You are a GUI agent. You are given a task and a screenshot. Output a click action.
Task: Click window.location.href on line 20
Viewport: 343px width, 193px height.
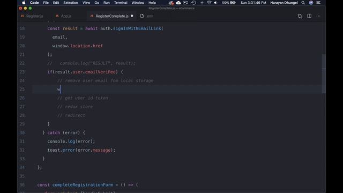coord(77,46)
